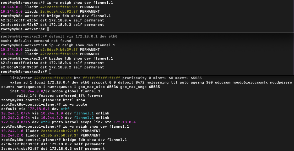Select dst 172.18.0.4 in myk8s-worker fdb output
This screenshot has width=294, height=151.
click(60, 20)
